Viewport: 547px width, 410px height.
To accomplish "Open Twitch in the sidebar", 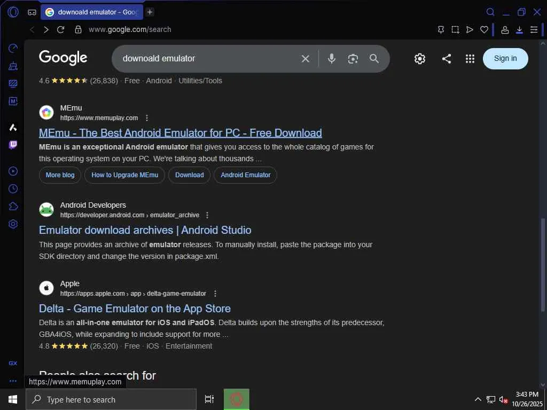I will (x=13, y=145).
